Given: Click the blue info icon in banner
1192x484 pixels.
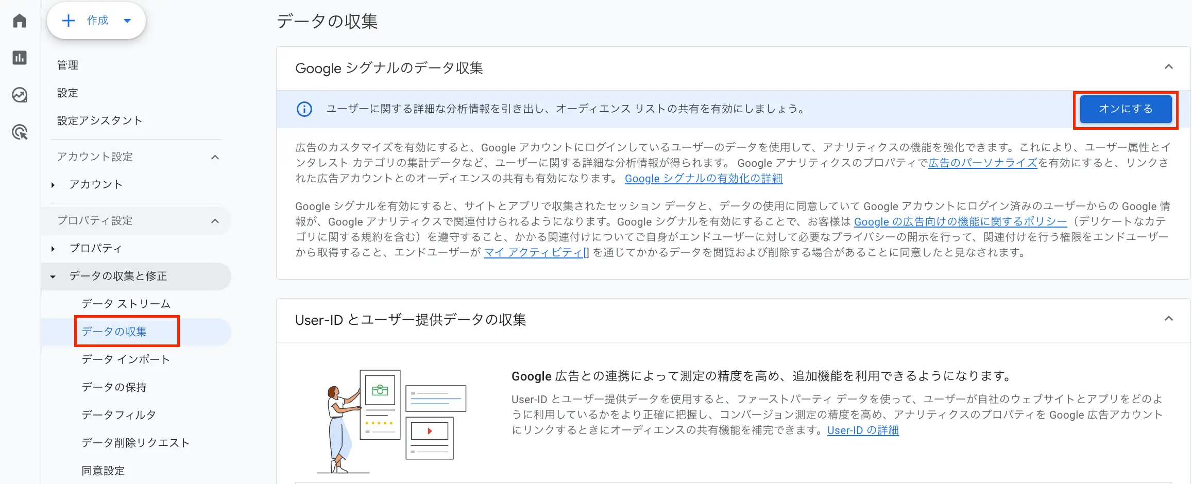Looking at the screenshot, I should pos(304,109).
